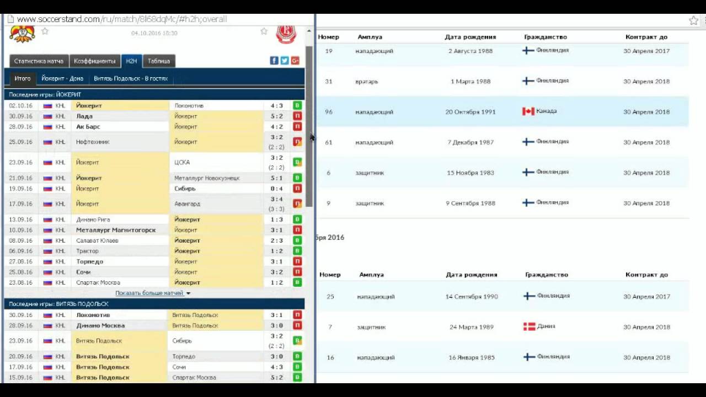Image resolution: width=706 pixels, height=397 pixels.
Task: Click birth date 24 Марта 1989
Action: point(472,326)
